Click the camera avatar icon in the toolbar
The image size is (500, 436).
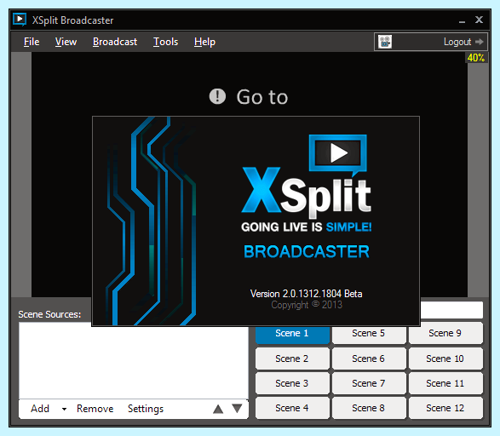coord(385,42)
